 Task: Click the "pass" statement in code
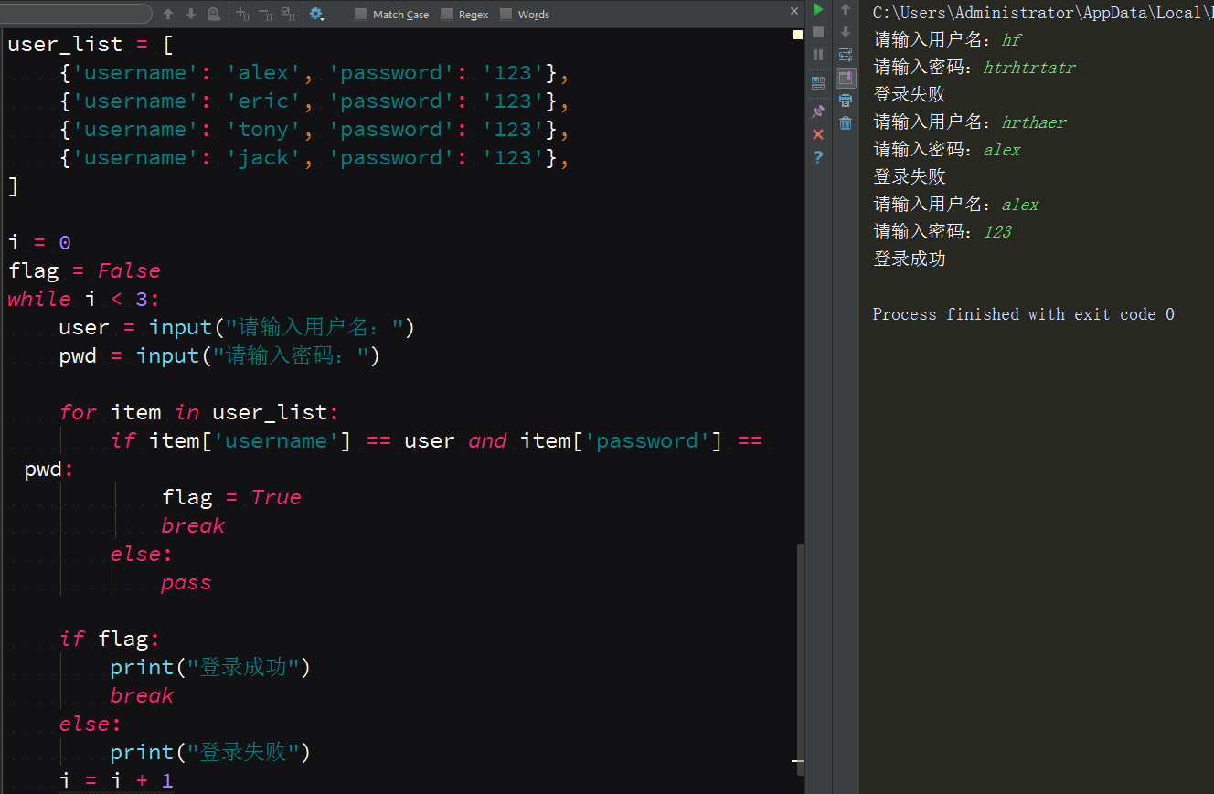coord(186,582)
